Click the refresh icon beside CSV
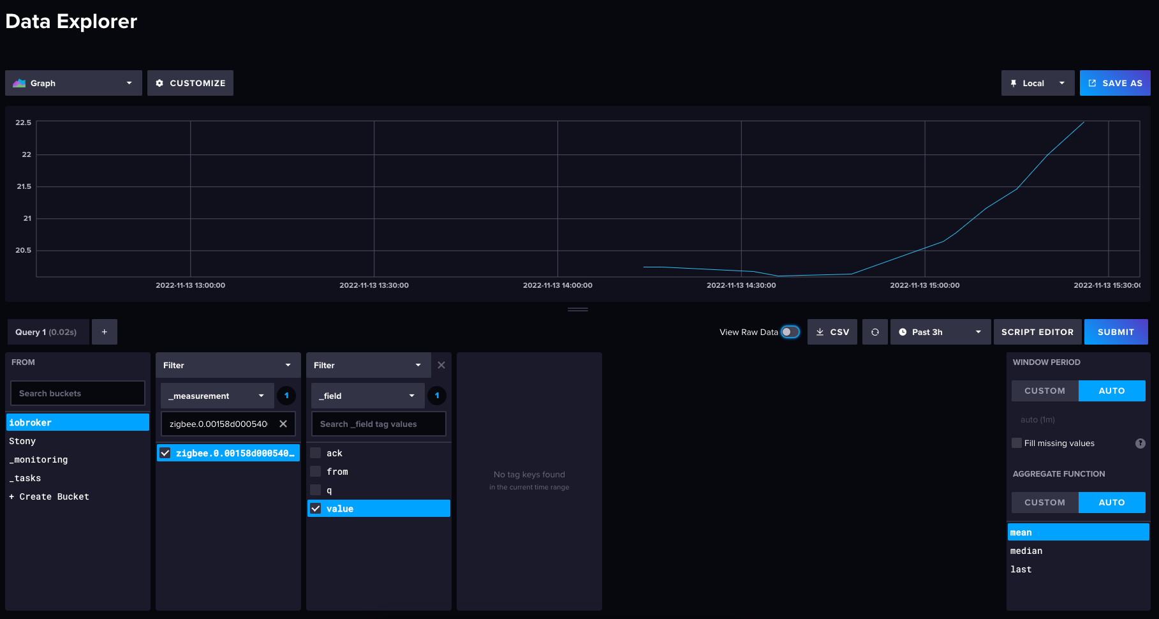This screenshot has height=619, width=1159. (x=875, y=332)
